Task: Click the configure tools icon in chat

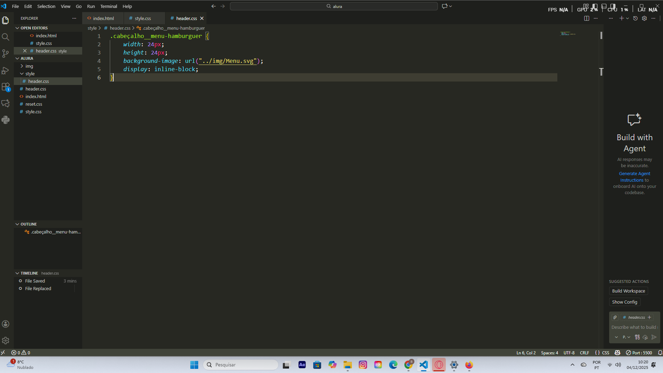Action: click(x=637, y=337)
